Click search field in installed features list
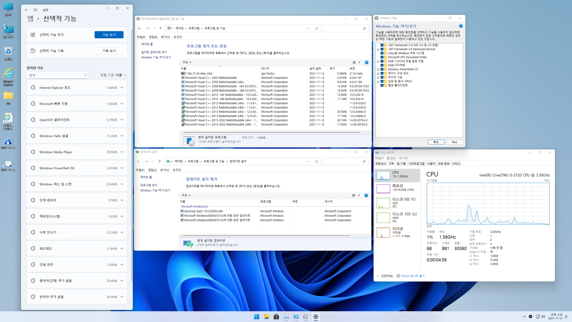Image resolution: width=572 pixels, height=322 pixels. [57, 75]
